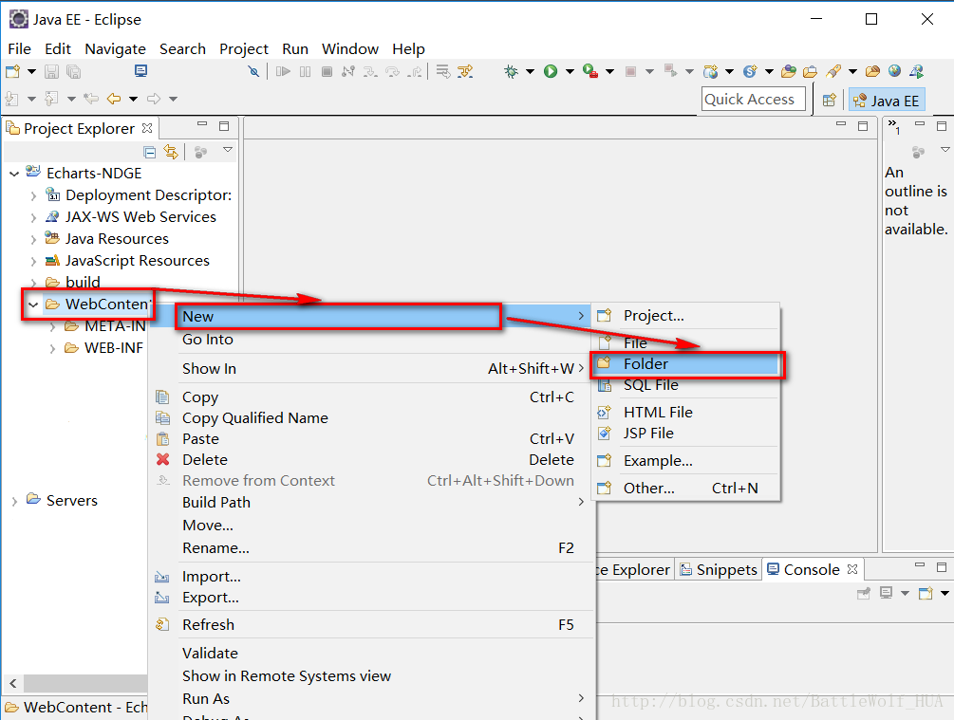Image resolution: width=954 pixels, height=720 pixels.
Task: Click the Suspend debug icon
Action: pos(305,72)
